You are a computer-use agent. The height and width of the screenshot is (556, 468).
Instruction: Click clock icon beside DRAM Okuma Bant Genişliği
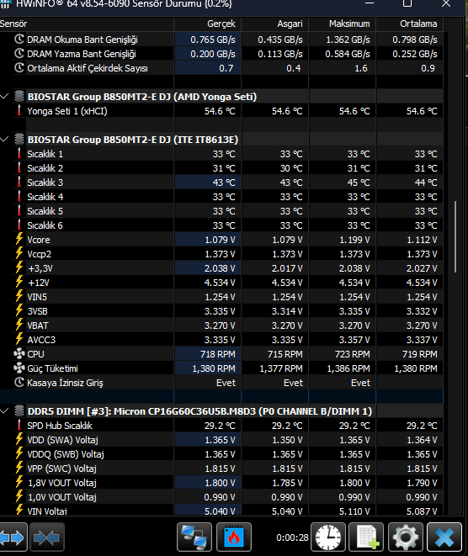point(19,39)
